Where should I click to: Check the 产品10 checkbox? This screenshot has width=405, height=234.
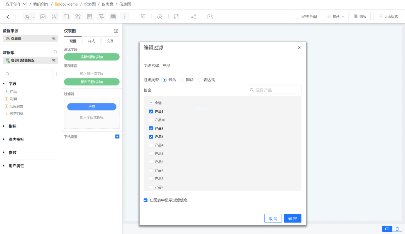tap(151, 120)
